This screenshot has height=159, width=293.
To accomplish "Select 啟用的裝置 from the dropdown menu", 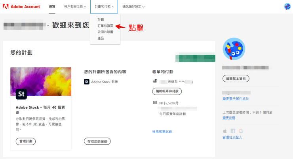I will (x=105, y=32).
